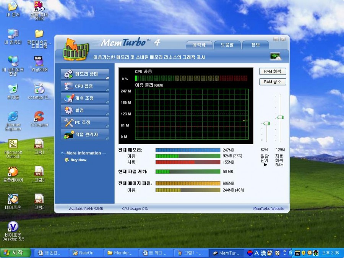Image resolution: width=344 pixels, height=258 pixels.
Task: Open the 휴지통 recycle bin icon
Action: [13, 91]
